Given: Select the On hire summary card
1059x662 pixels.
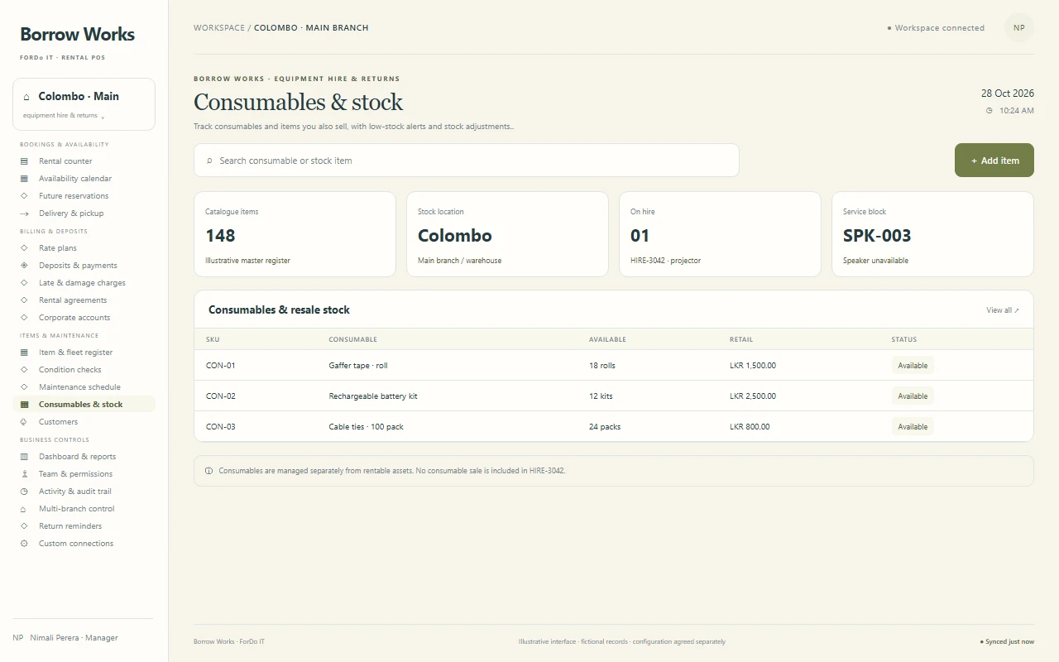Looking at the screenshot, I should [x=720, y=234].
